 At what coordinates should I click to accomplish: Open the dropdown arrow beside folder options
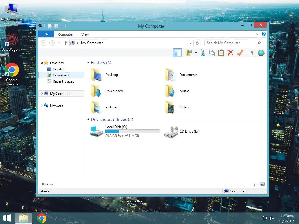click(196, 53)
